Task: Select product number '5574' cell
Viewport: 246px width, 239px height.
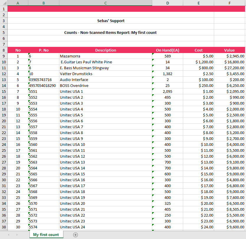Action: [44, 227]
